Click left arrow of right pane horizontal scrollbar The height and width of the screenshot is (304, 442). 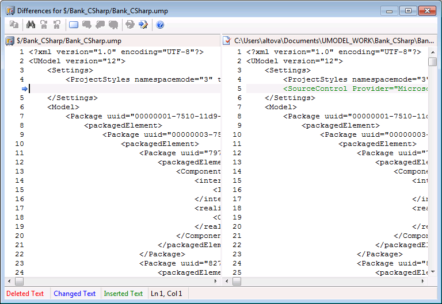(x=227, y=282)
